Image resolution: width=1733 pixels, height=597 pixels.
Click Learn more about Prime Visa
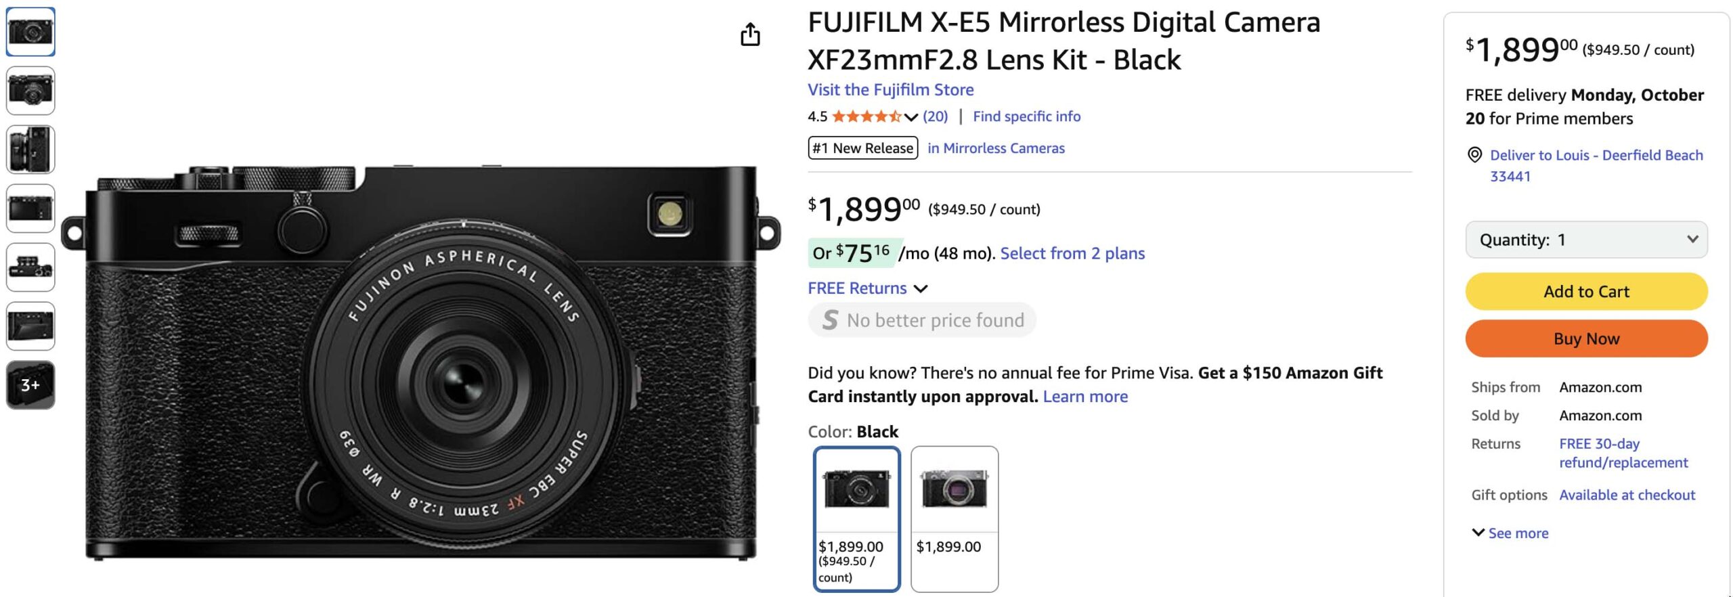tap(1085, 397)
